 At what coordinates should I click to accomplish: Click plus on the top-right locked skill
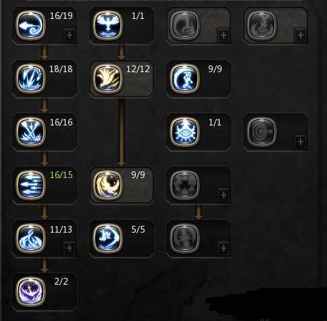click(x=301, y=35)
